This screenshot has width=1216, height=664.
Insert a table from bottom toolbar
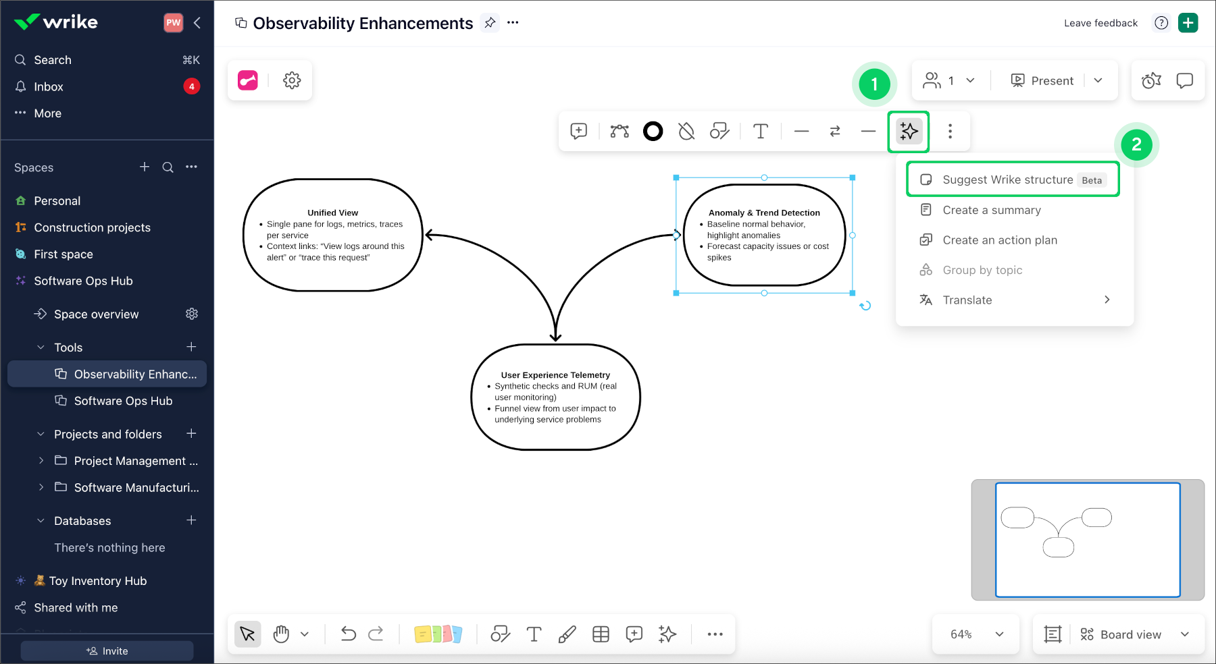[601, 634]
